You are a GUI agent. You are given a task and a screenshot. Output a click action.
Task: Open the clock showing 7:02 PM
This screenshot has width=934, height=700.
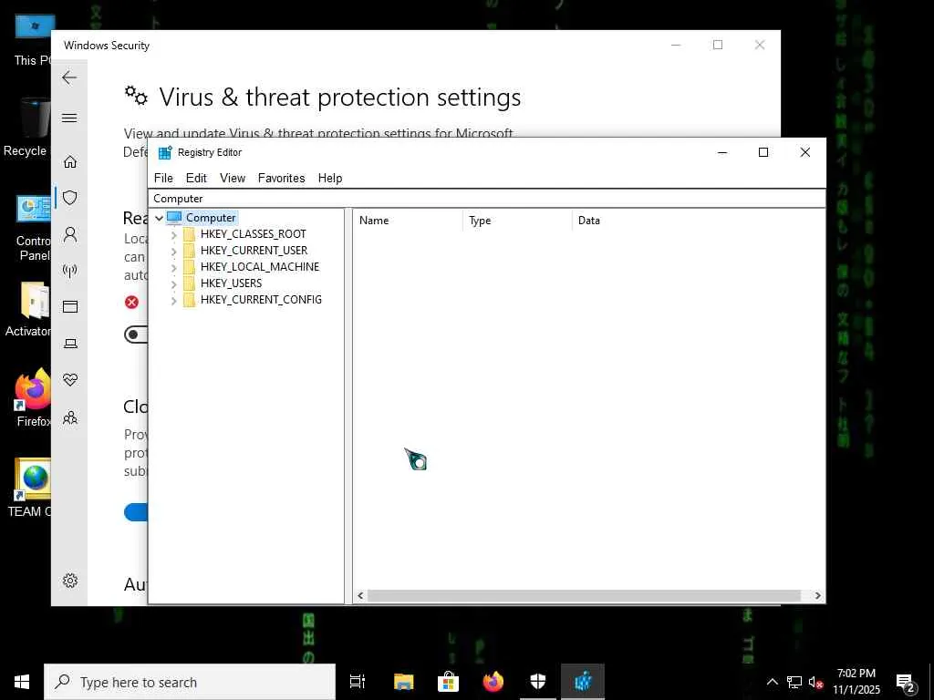coord(856,674)
